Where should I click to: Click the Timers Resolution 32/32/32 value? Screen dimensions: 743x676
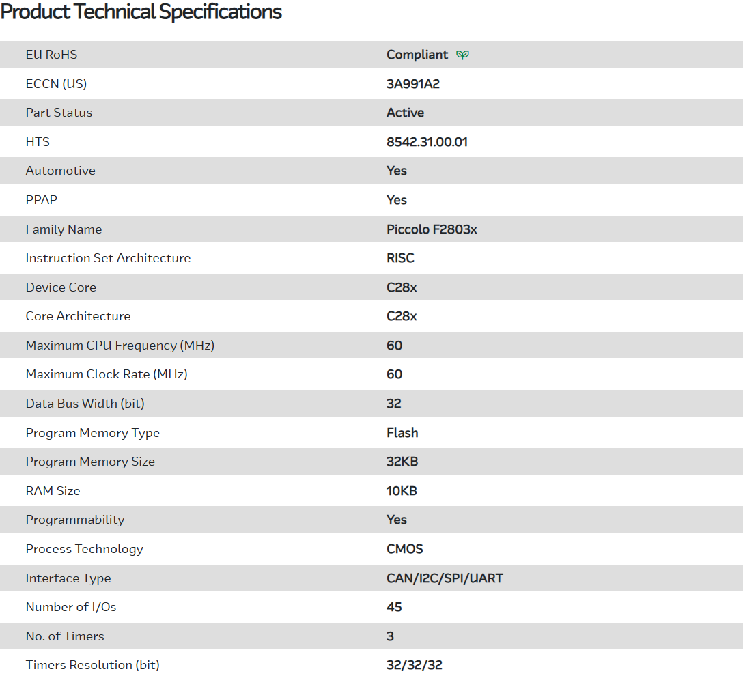(415, 665)
